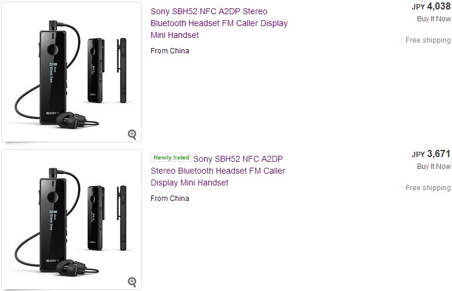Open the JPY 4,038 Sony SBH52 listing title

pyautogui.click(x=219, y=23)
